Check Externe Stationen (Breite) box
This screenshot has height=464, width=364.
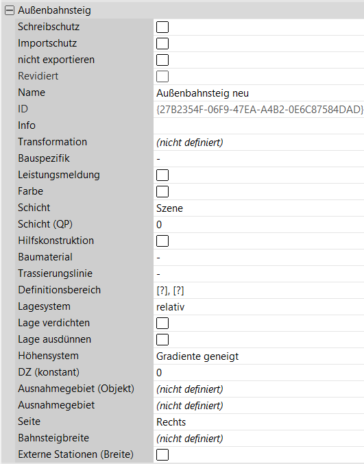(x=162, y=454)
